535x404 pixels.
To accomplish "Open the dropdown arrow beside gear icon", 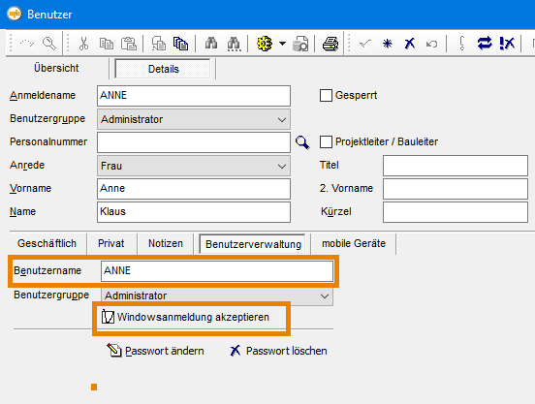I will pyautogui.click(x=282, y=44).
